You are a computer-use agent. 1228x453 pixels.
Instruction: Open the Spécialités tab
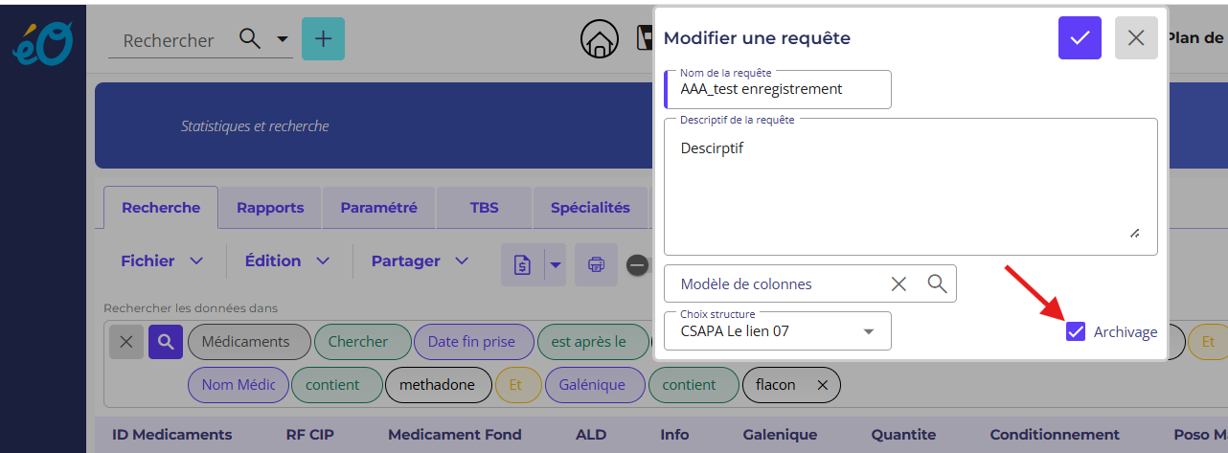click(590, 208)
